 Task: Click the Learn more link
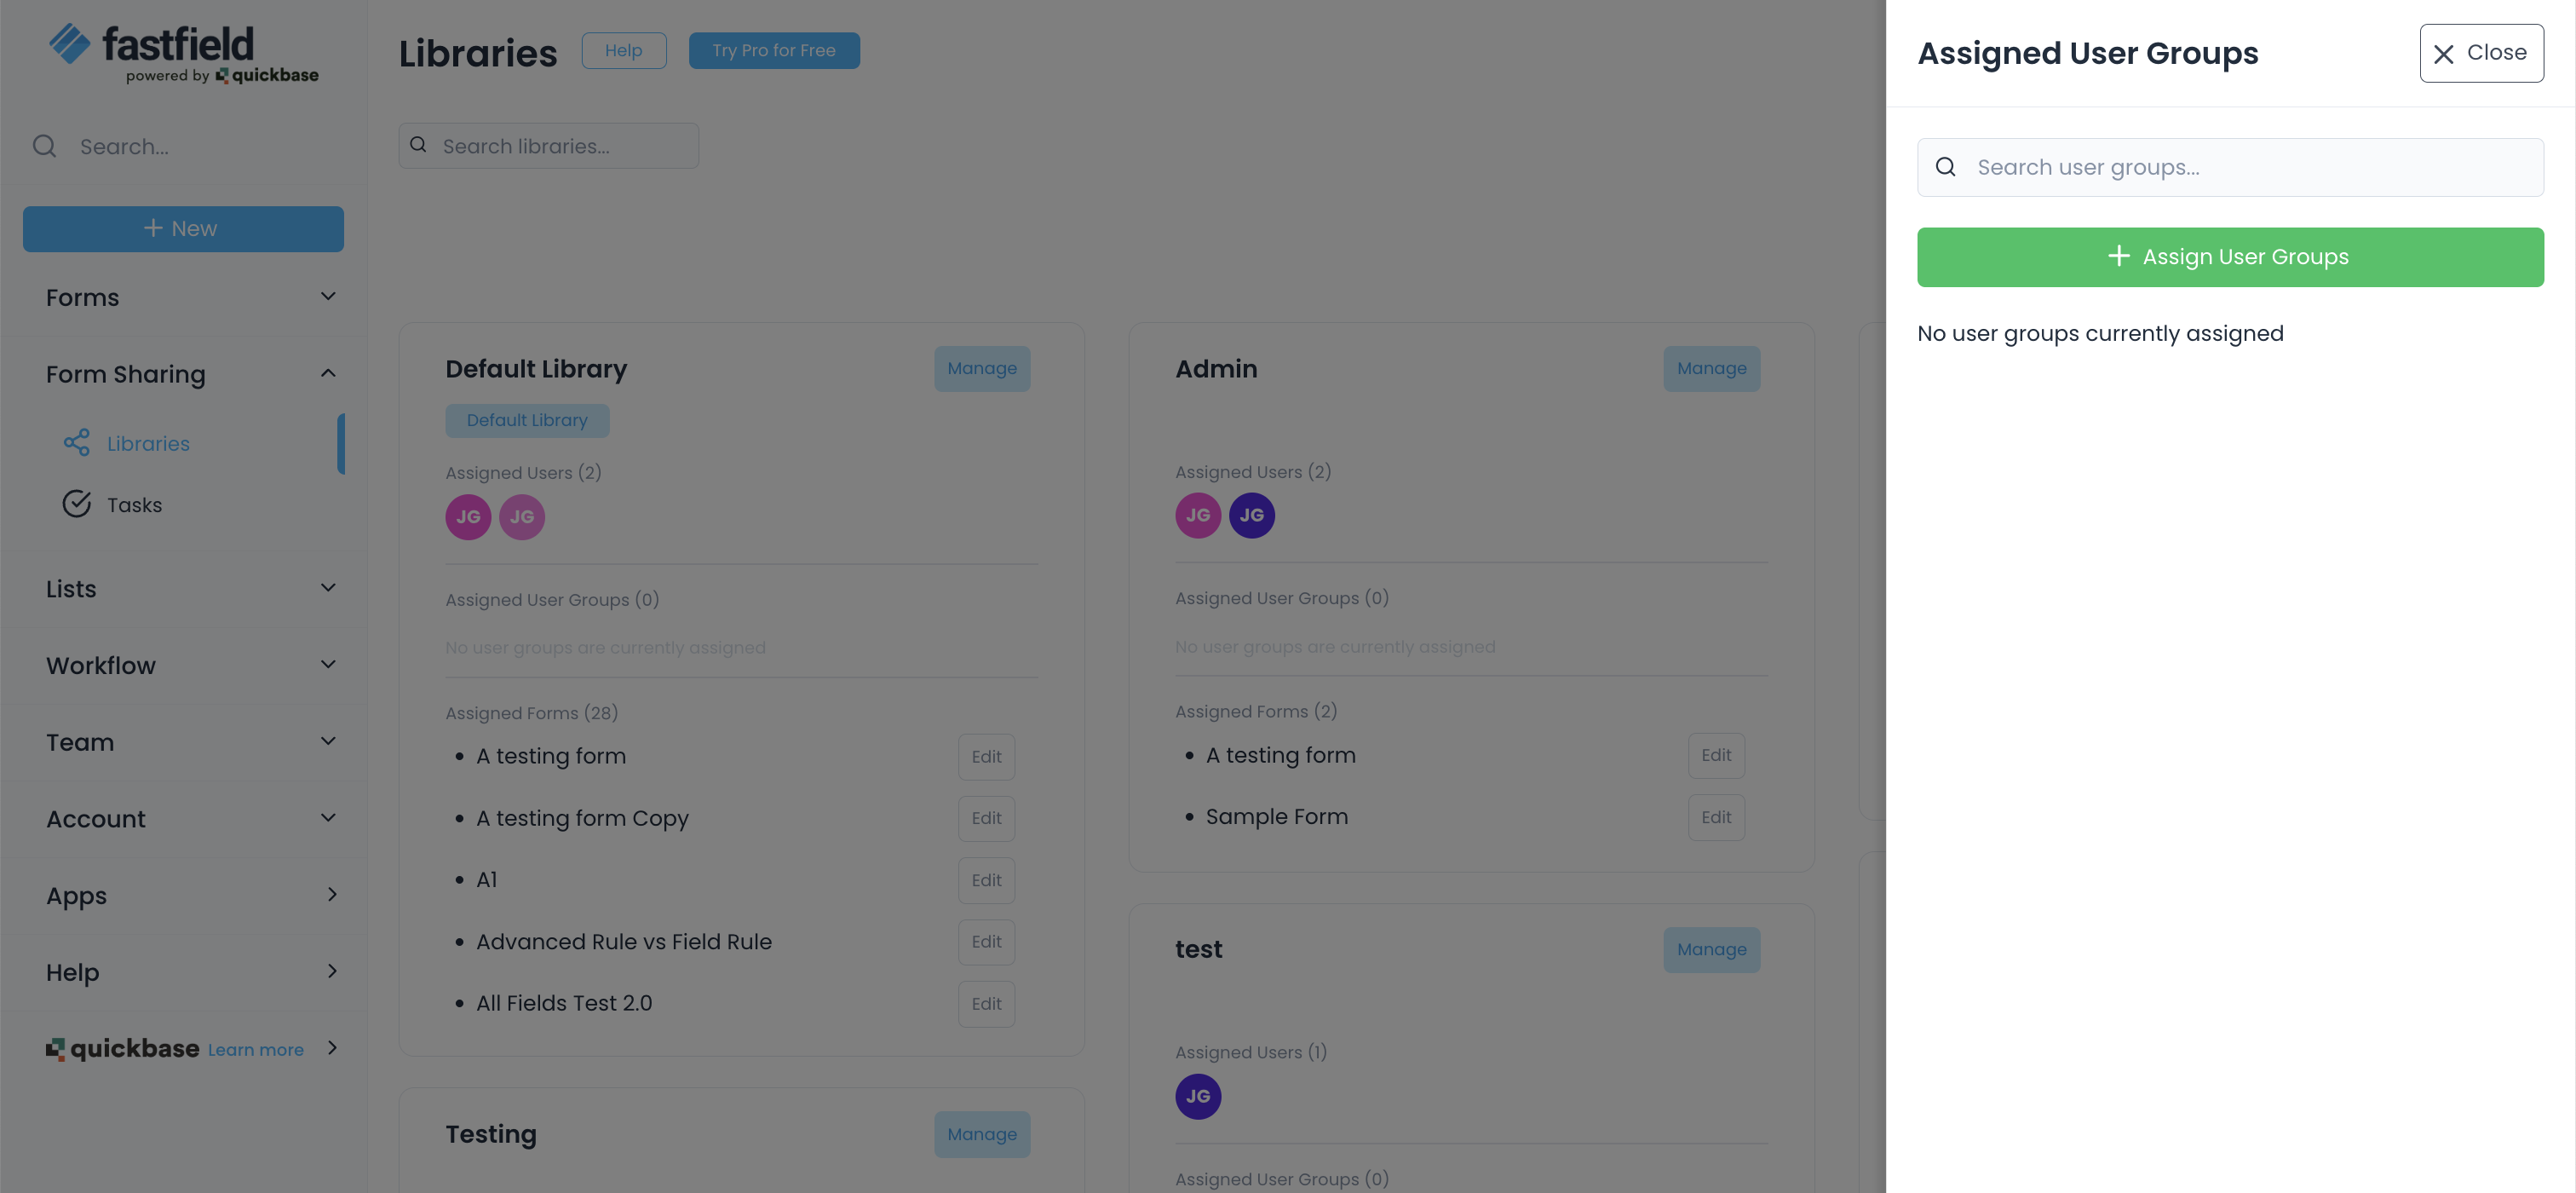tap(254, 1048)
